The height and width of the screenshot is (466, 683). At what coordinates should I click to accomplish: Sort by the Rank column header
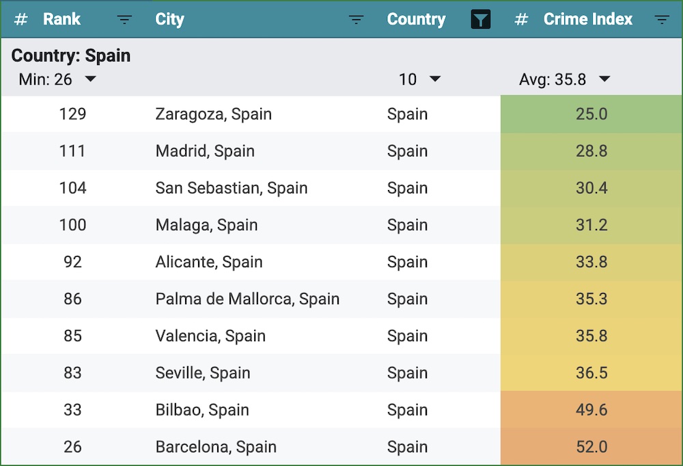click(62, 20)
